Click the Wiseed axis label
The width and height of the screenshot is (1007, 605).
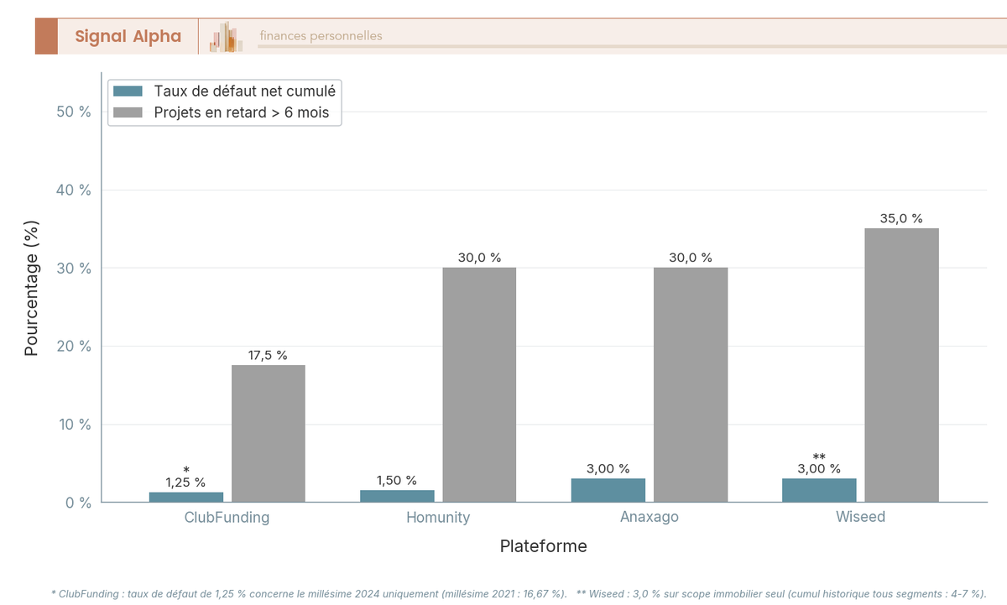point(860,517)
